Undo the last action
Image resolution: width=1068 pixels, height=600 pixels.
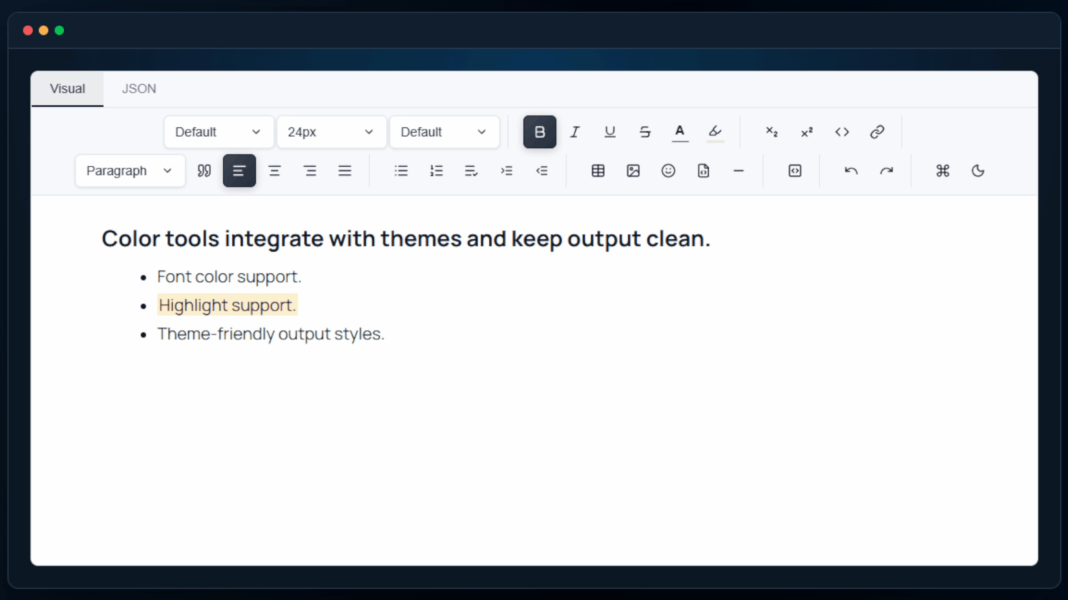point(851,171)
